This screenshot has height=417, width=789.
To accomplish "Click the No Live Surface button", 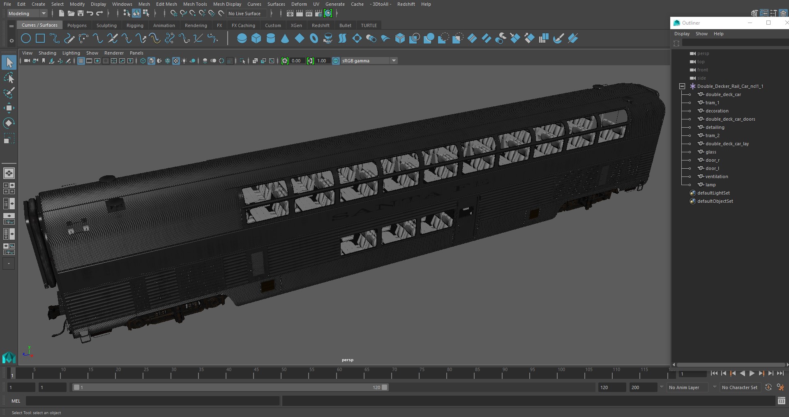I will pos(247,14).
